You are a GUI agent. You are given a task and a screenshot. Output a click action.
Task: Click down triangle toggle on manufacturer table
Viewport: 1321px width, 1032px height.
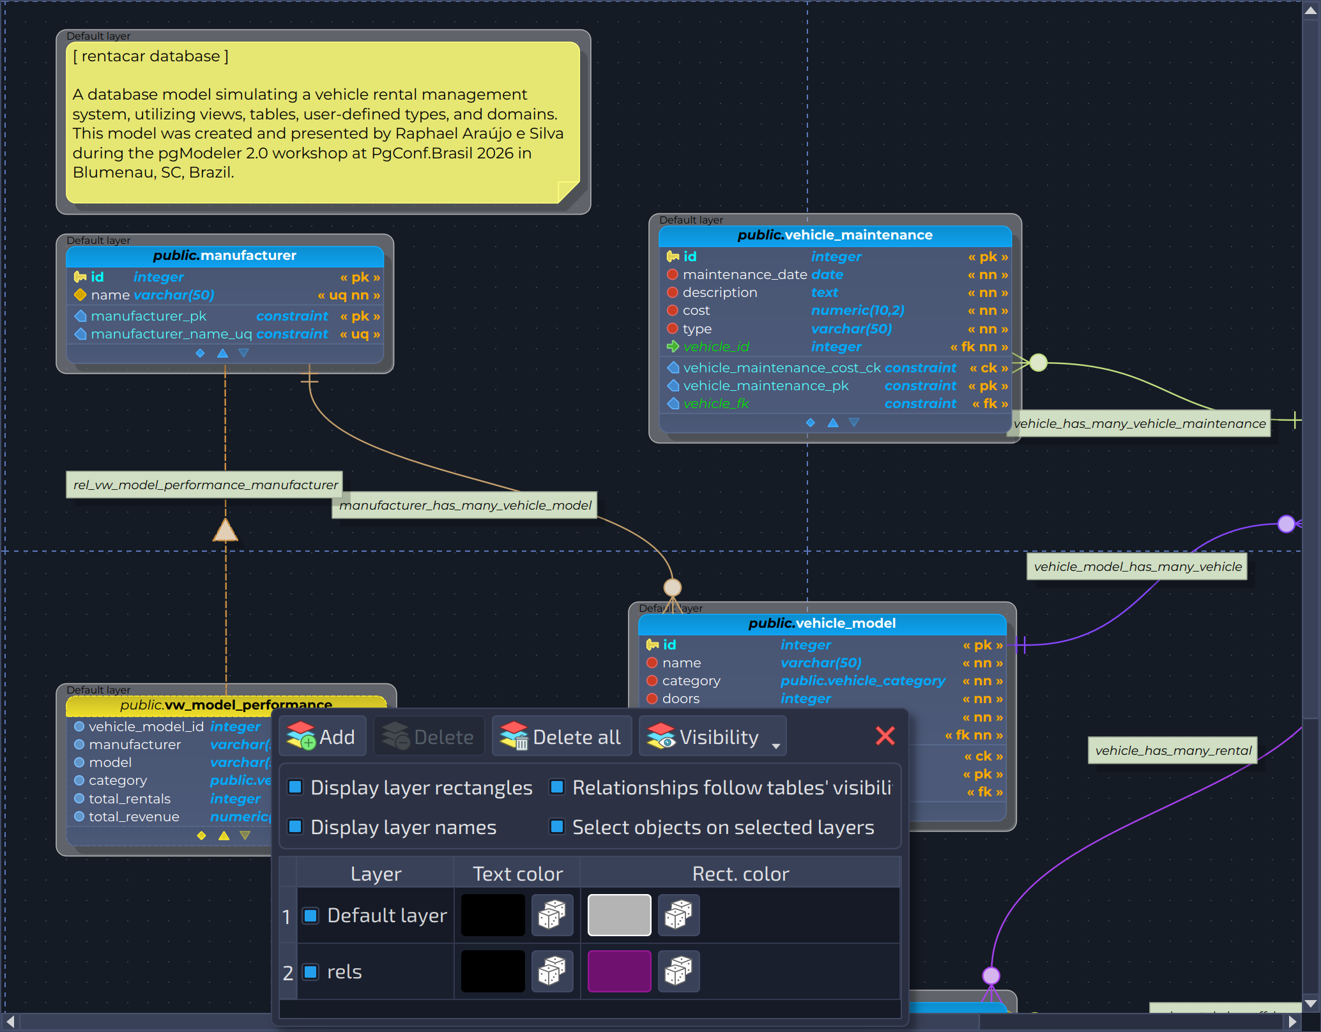(x=243, y=353)
